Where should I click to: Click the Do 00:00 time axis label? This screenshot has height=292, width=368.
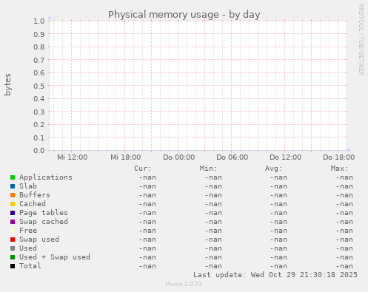pyautogui.click(x=179, y=157)
